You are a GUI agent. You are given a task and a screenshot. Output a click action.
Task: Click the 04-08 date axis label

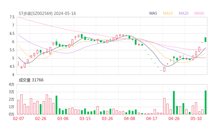click(x=129, y=118)
